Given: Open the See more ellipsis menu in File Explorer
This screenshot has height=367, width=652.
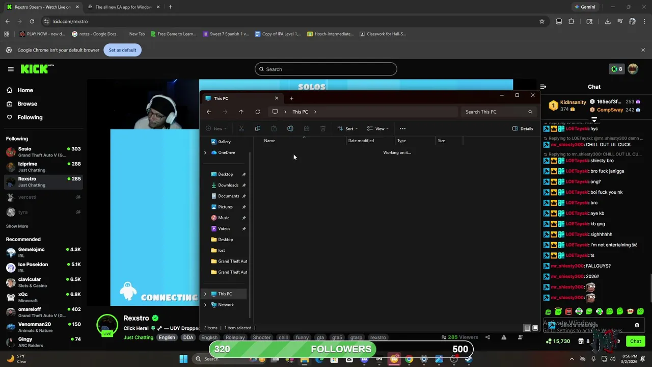Looking at the screenshot, I should pyautogui.click(x=402, y=128).
